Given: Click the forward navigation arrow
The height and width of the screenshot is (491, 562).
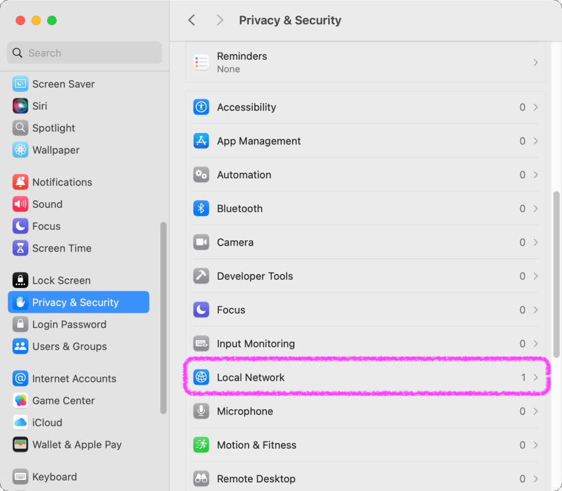Looking at the screenshot, I should 220,20.
